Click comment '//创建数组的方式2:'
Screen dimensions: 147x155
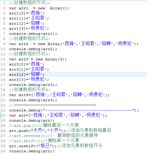coord(30,38)
